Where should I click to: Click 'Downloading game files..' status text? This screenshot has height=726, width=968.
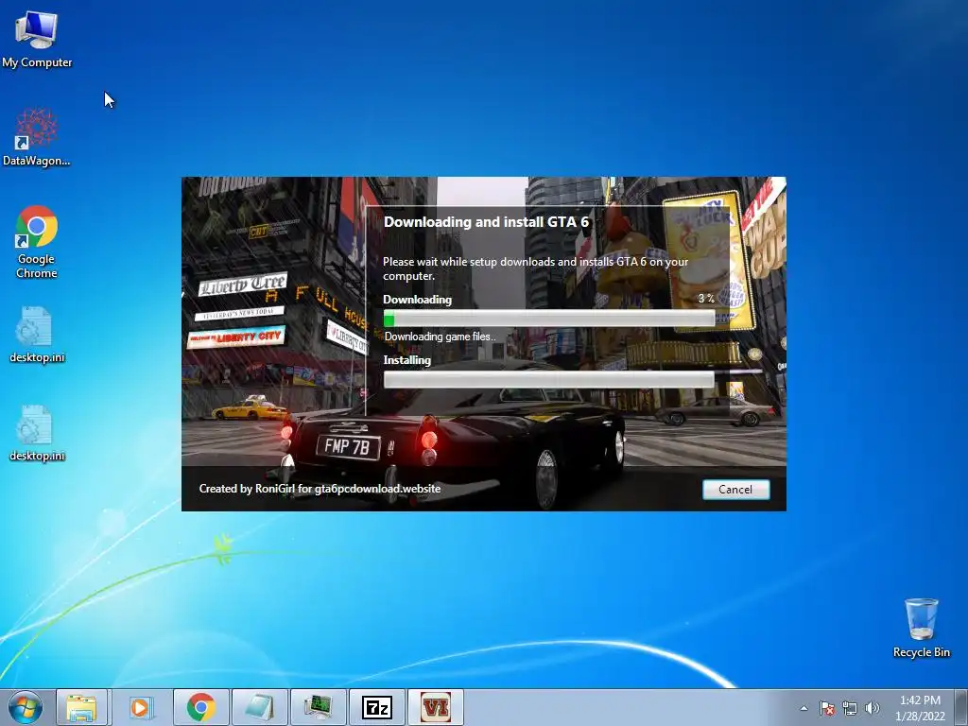(440, 337)
